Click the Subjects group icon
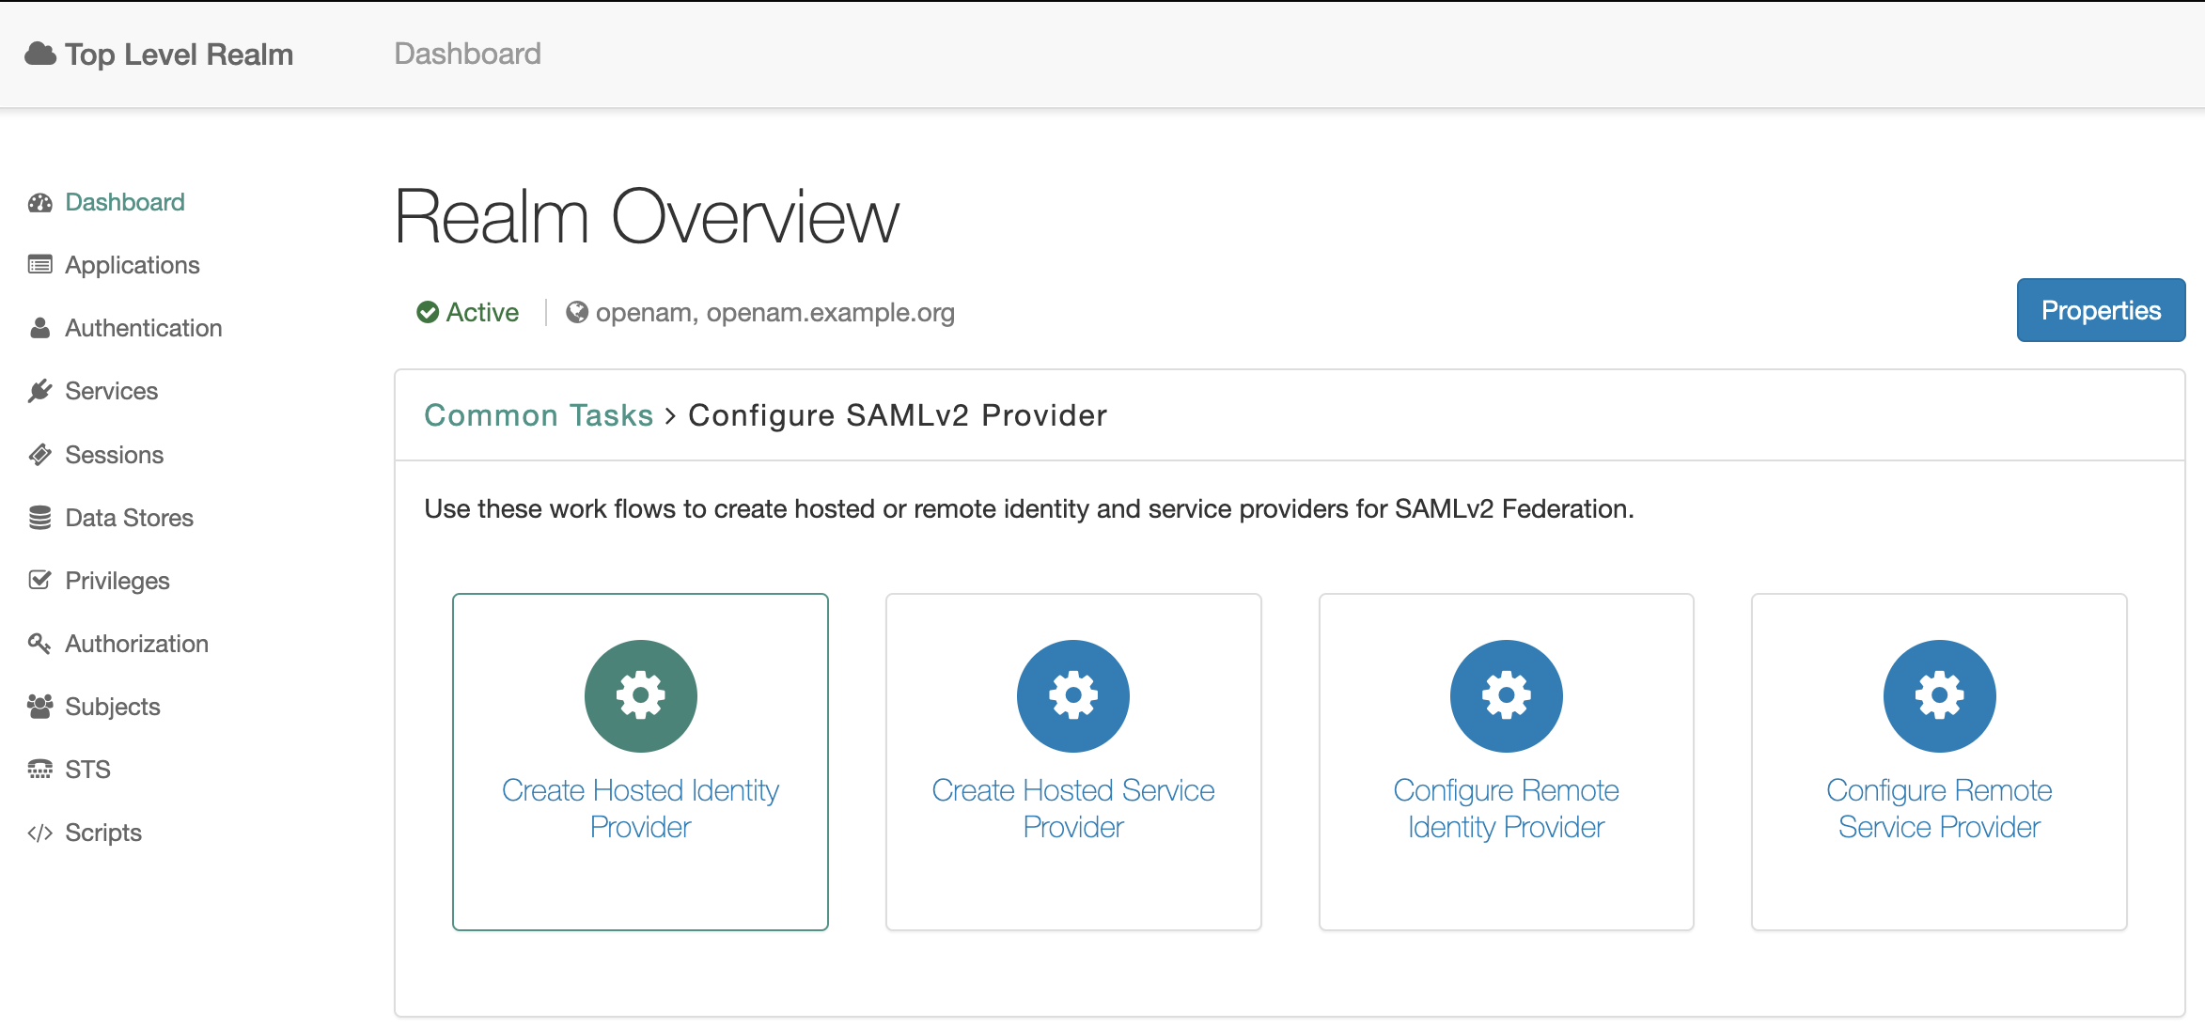 click(x=39, y=707)
